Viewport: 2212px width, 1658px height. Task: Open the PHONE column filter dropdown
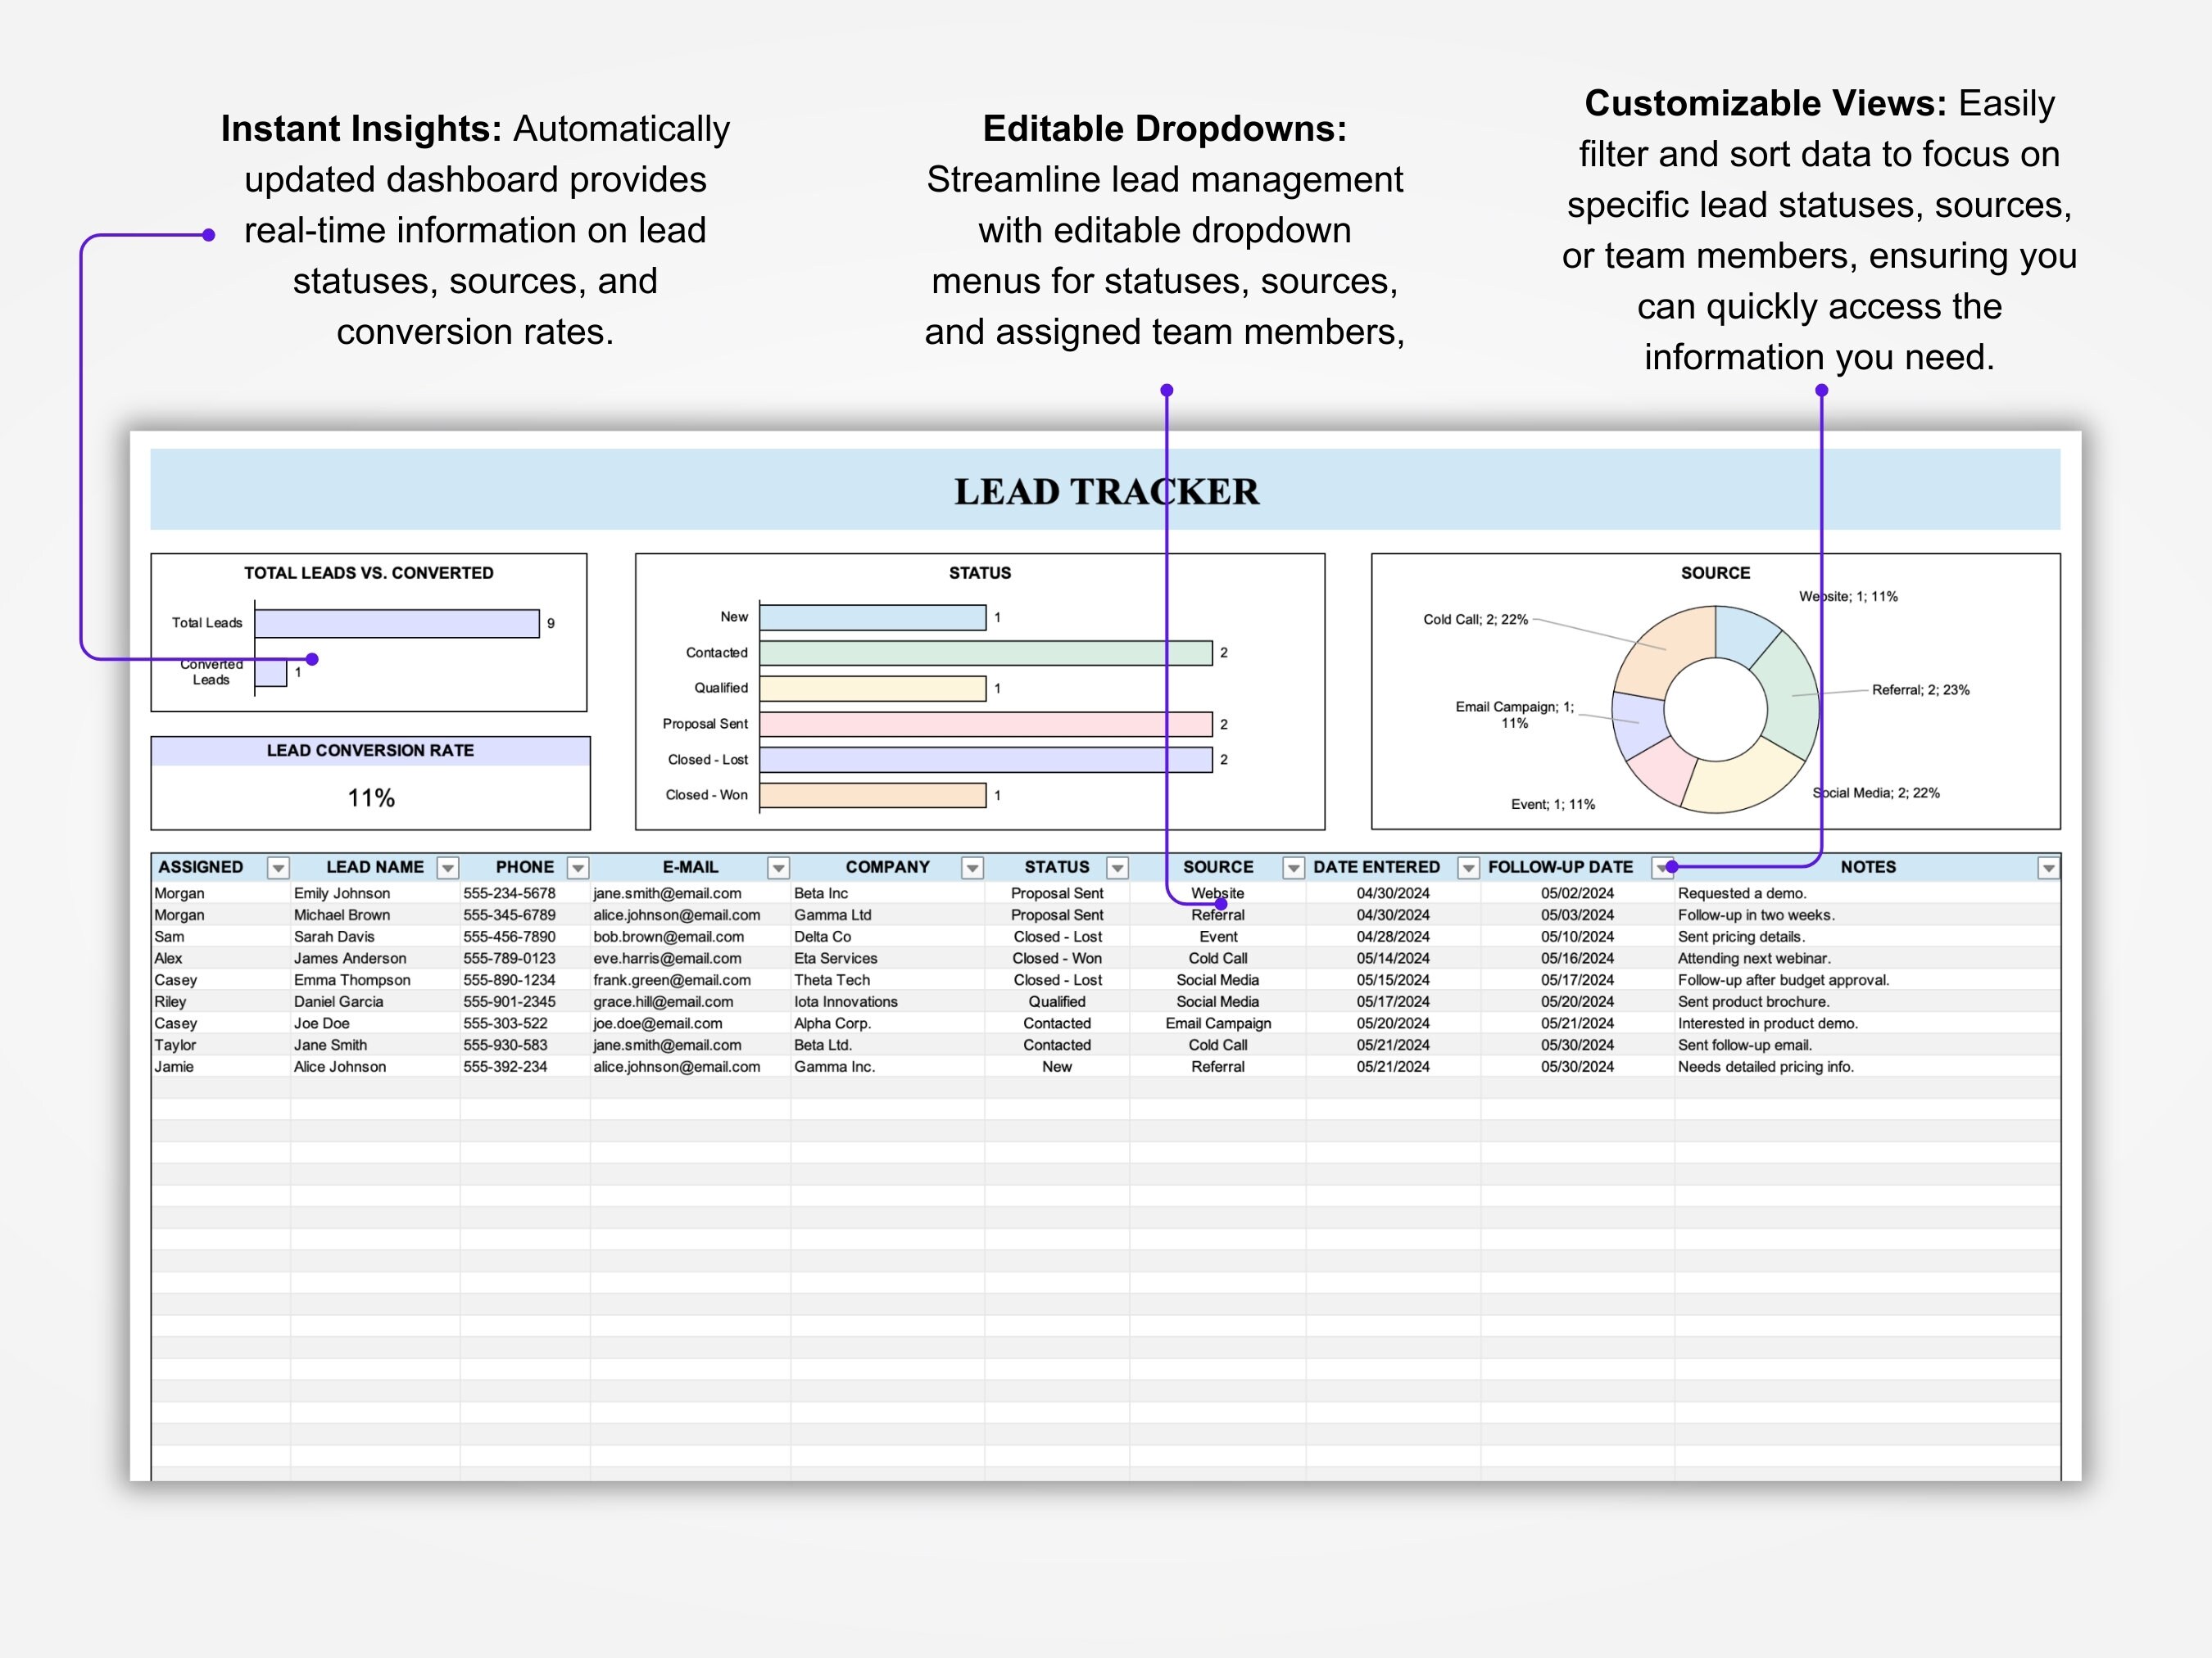pyautogui.click(x=578, y=867)
